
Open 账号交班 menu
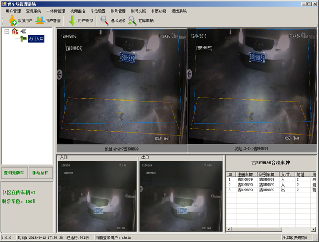pyautogui.click(x=138, y=11)
